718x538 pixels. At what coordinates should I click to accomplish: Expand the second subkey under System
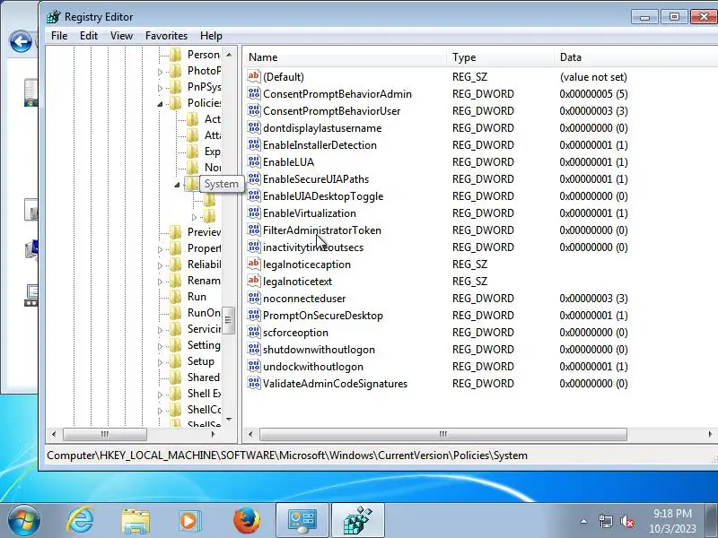tap(194, 217)
